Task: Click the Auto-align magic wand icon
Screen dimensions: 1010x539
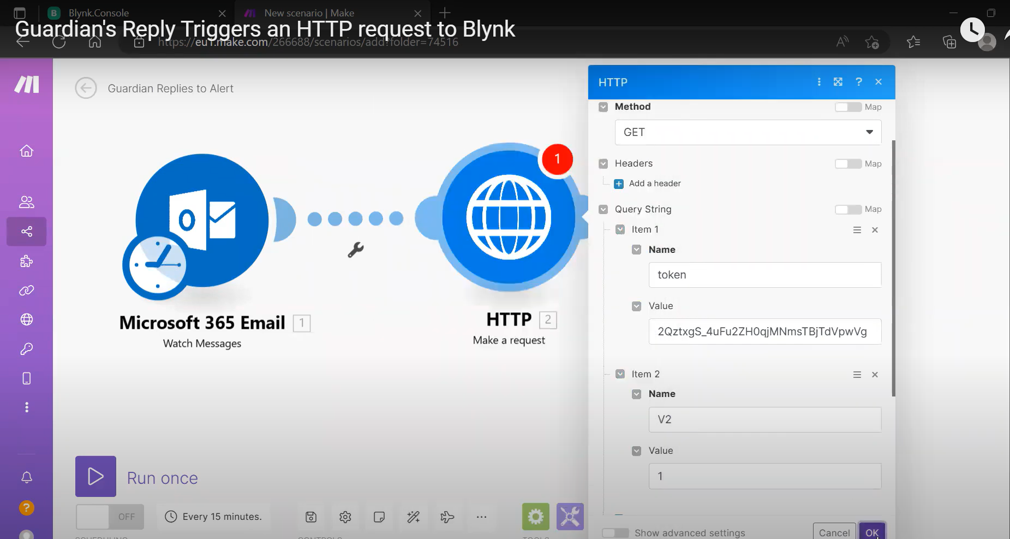Action: (x=413, y=517)
